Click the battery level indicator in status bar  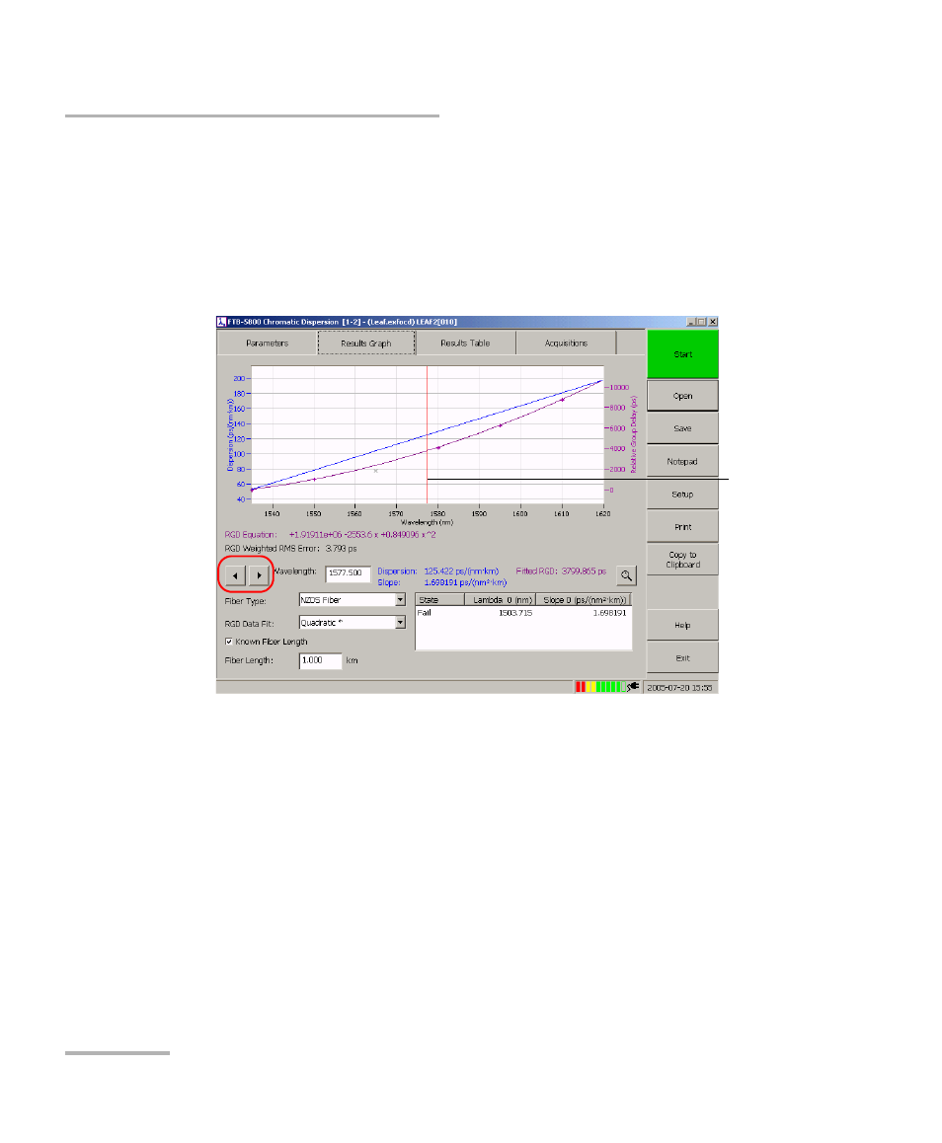(598, 687)
